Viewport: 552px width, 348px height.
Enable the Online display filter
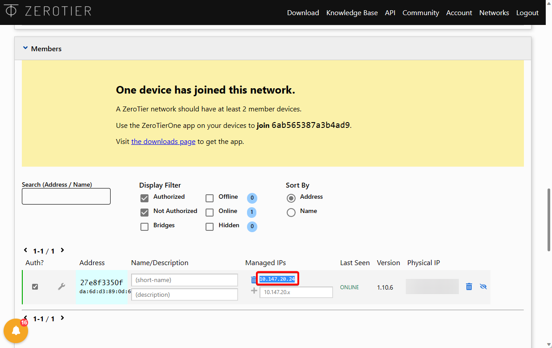(x=210, y=212)
